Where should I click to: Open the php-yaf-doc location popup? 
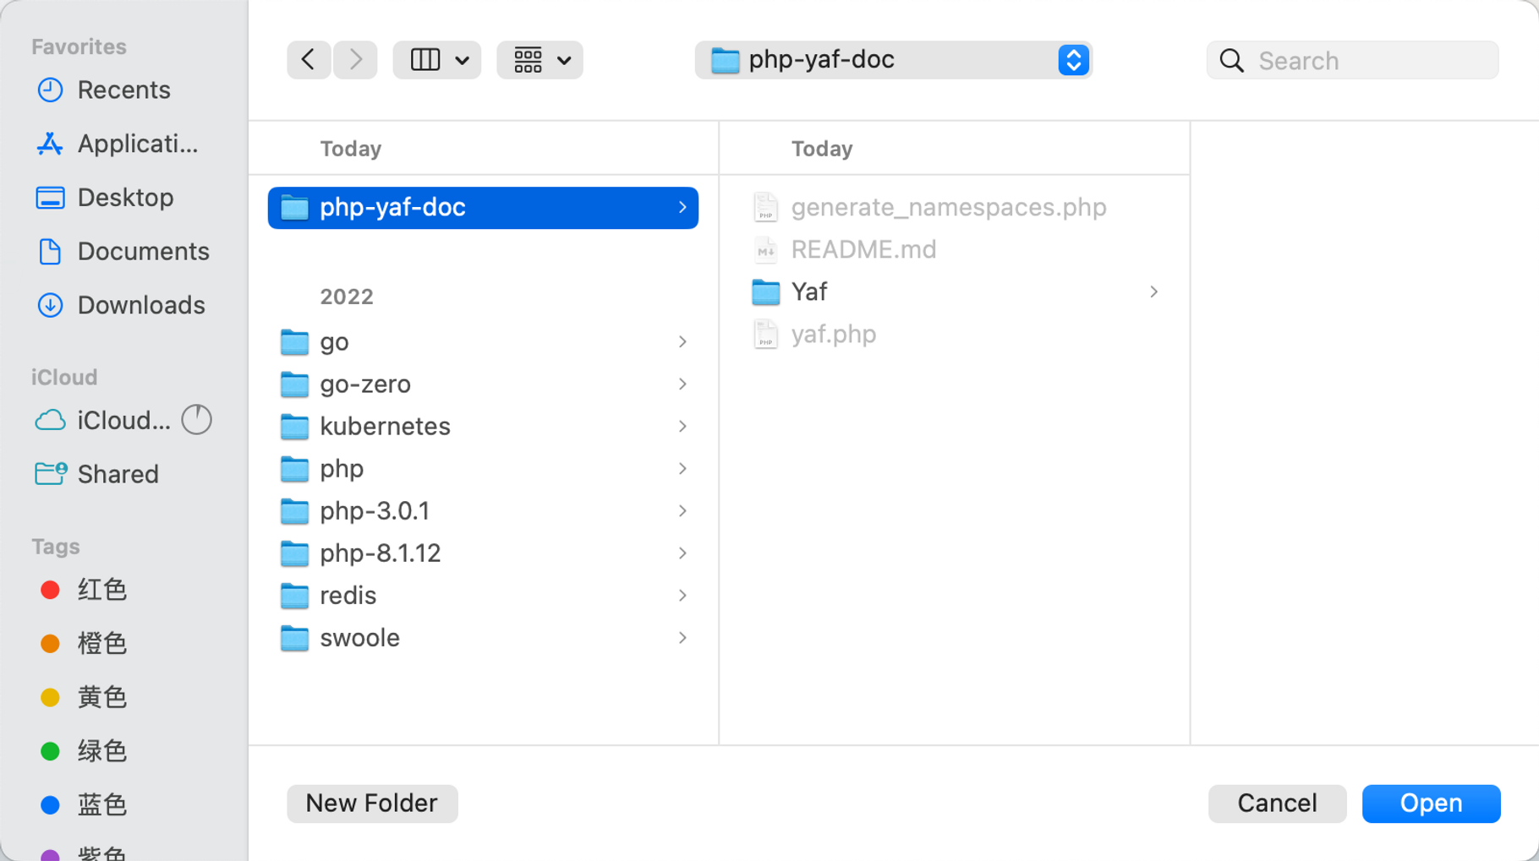[893, 60]
